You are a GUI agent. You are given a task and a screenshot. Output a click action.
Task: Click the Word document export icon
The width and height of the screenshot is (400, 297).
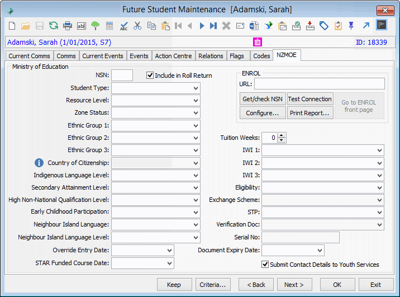(254, 26)
